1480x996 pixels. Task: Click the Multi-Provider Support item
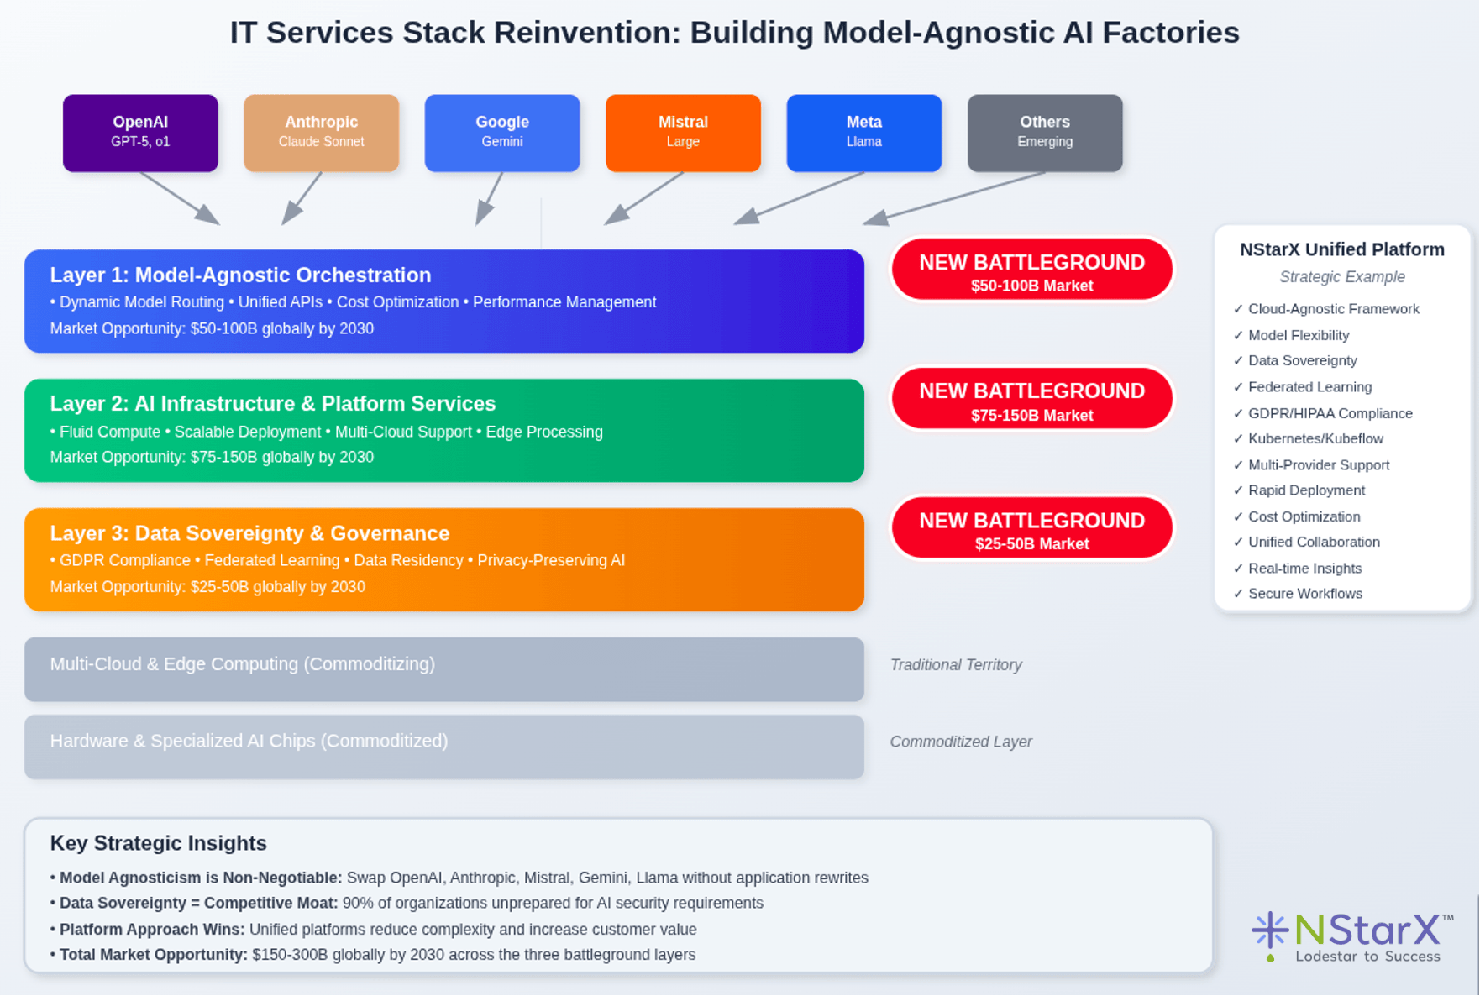point(1311,465)
